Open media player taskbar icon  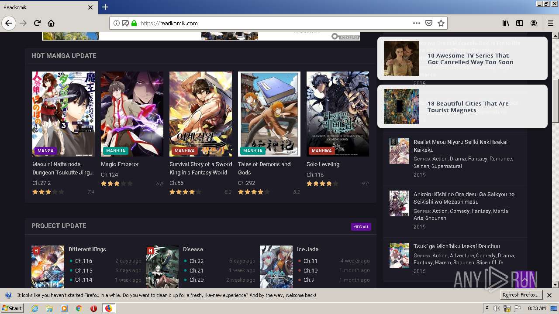[x=64, y=308]
